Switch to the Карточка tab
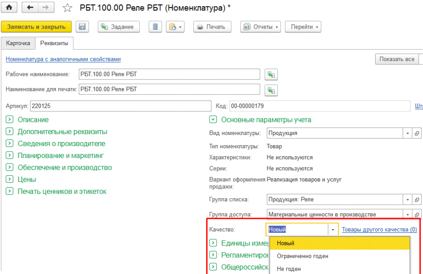 (18, 43)
